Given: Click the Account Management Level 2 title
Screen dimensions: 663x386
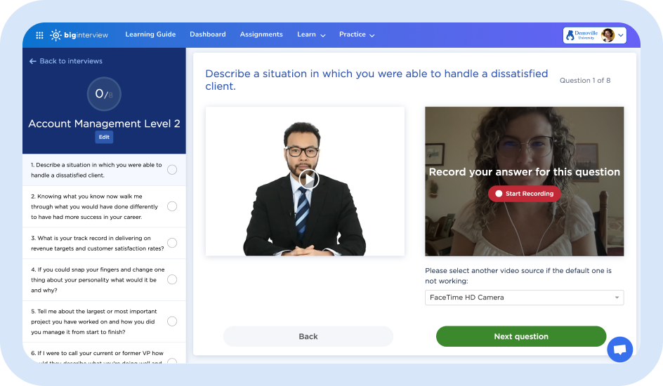Looking at the screenshot, I should (104, 124).
